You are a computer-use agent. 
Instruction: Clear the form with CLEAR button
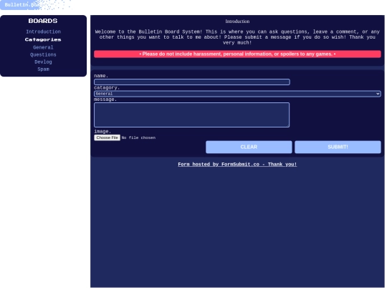click(x=249, y=147)
